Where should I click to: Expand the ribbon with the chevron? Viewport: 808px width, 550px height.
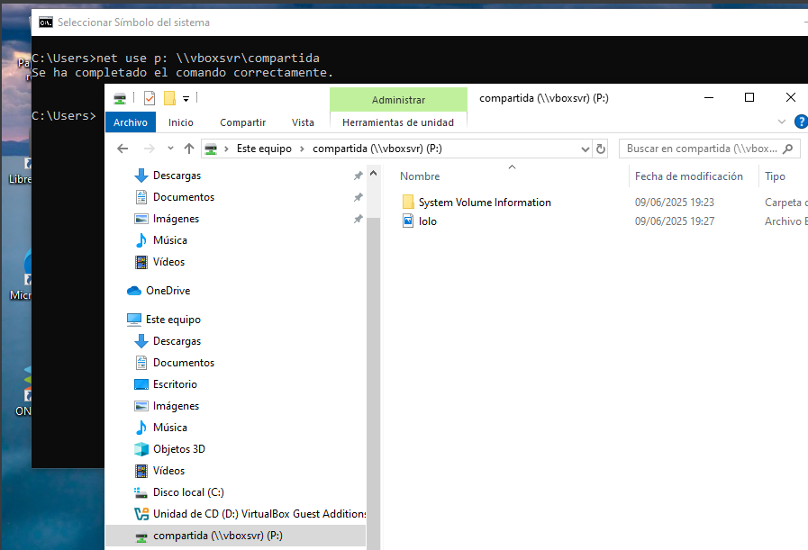[782, 122]
